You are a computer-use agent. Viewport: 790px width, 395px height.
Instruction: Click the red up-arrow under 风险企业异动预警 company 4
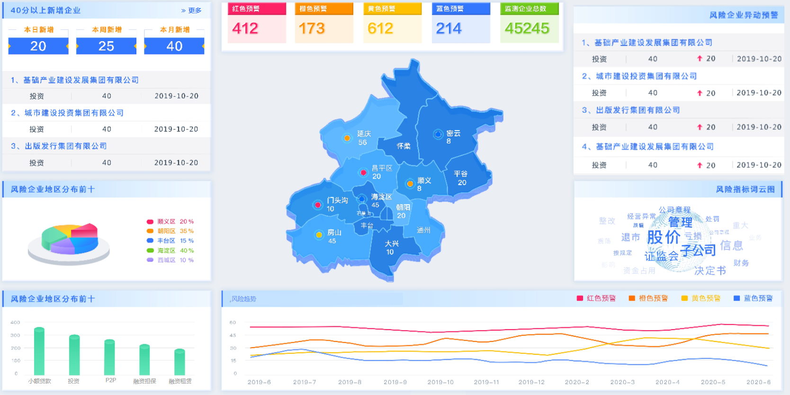pyautogui.click(x=700, y=165)
